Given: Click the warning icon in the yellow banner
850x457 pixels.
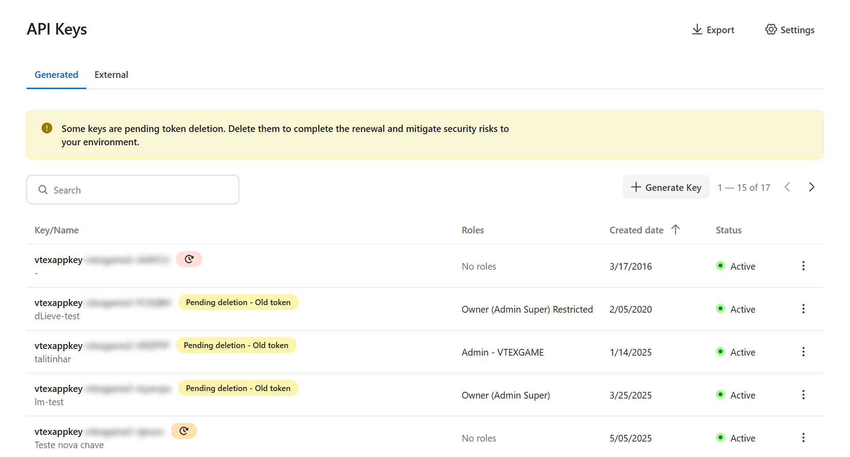Looking at the screenshot, I should 46,128.
